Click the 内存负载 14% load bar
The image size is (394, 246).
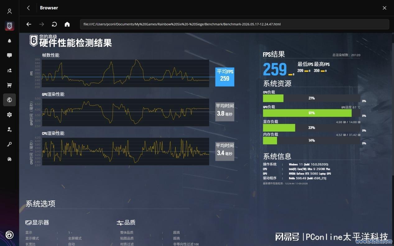312,140
